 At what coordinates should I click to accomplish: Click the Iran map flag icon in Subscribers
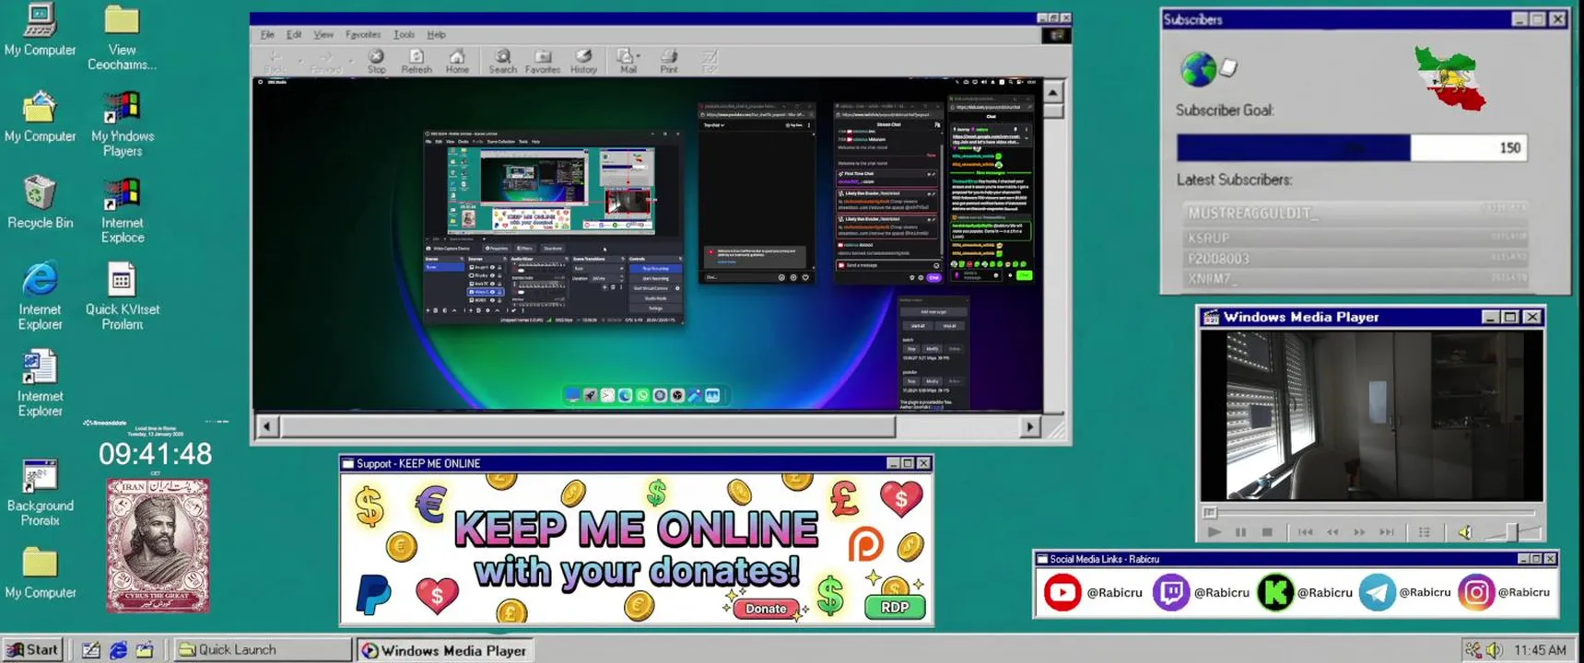1450,77
